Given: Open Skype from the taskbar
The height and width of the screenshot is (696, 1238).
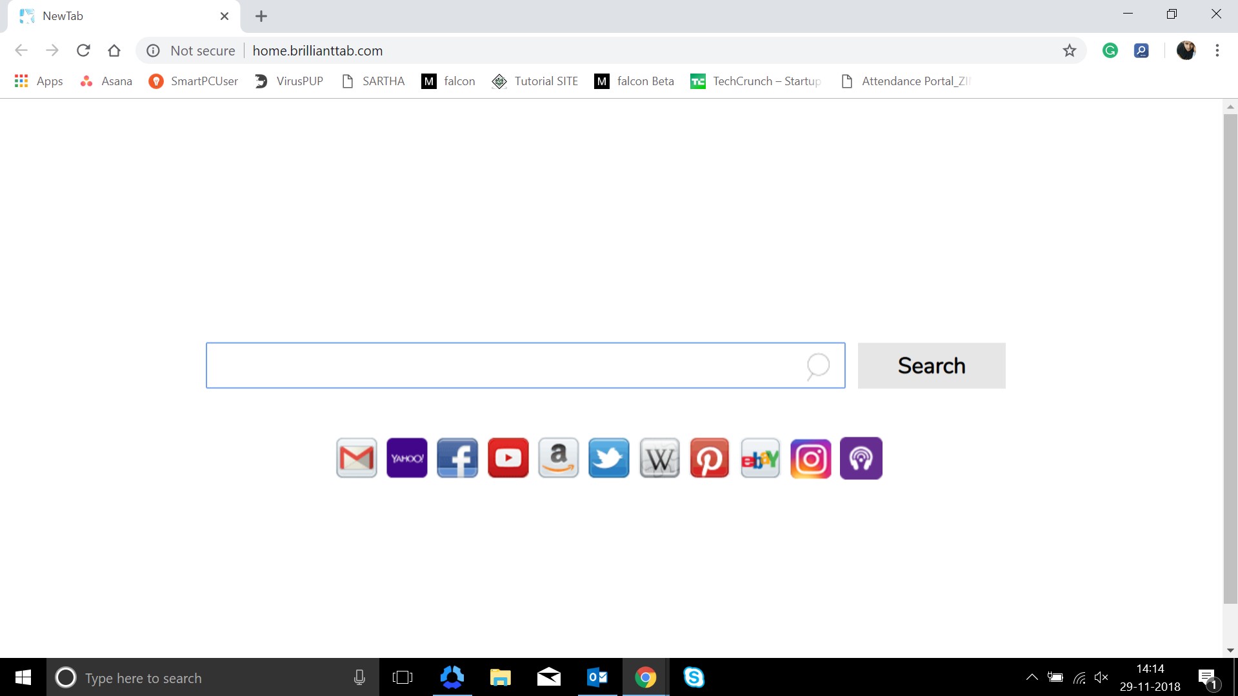Looking at the screenshot, I should (x=694, y=677).
